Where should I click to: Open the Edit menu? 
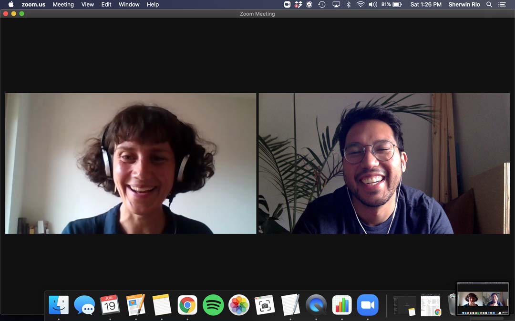106,4
